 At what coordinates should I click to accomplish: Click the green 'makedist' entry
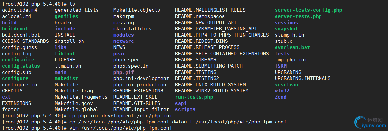tap(66, 78)
